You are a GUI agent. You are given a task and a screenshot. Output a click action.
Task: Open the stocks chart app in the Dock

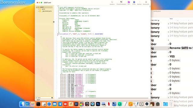(27, 104)
